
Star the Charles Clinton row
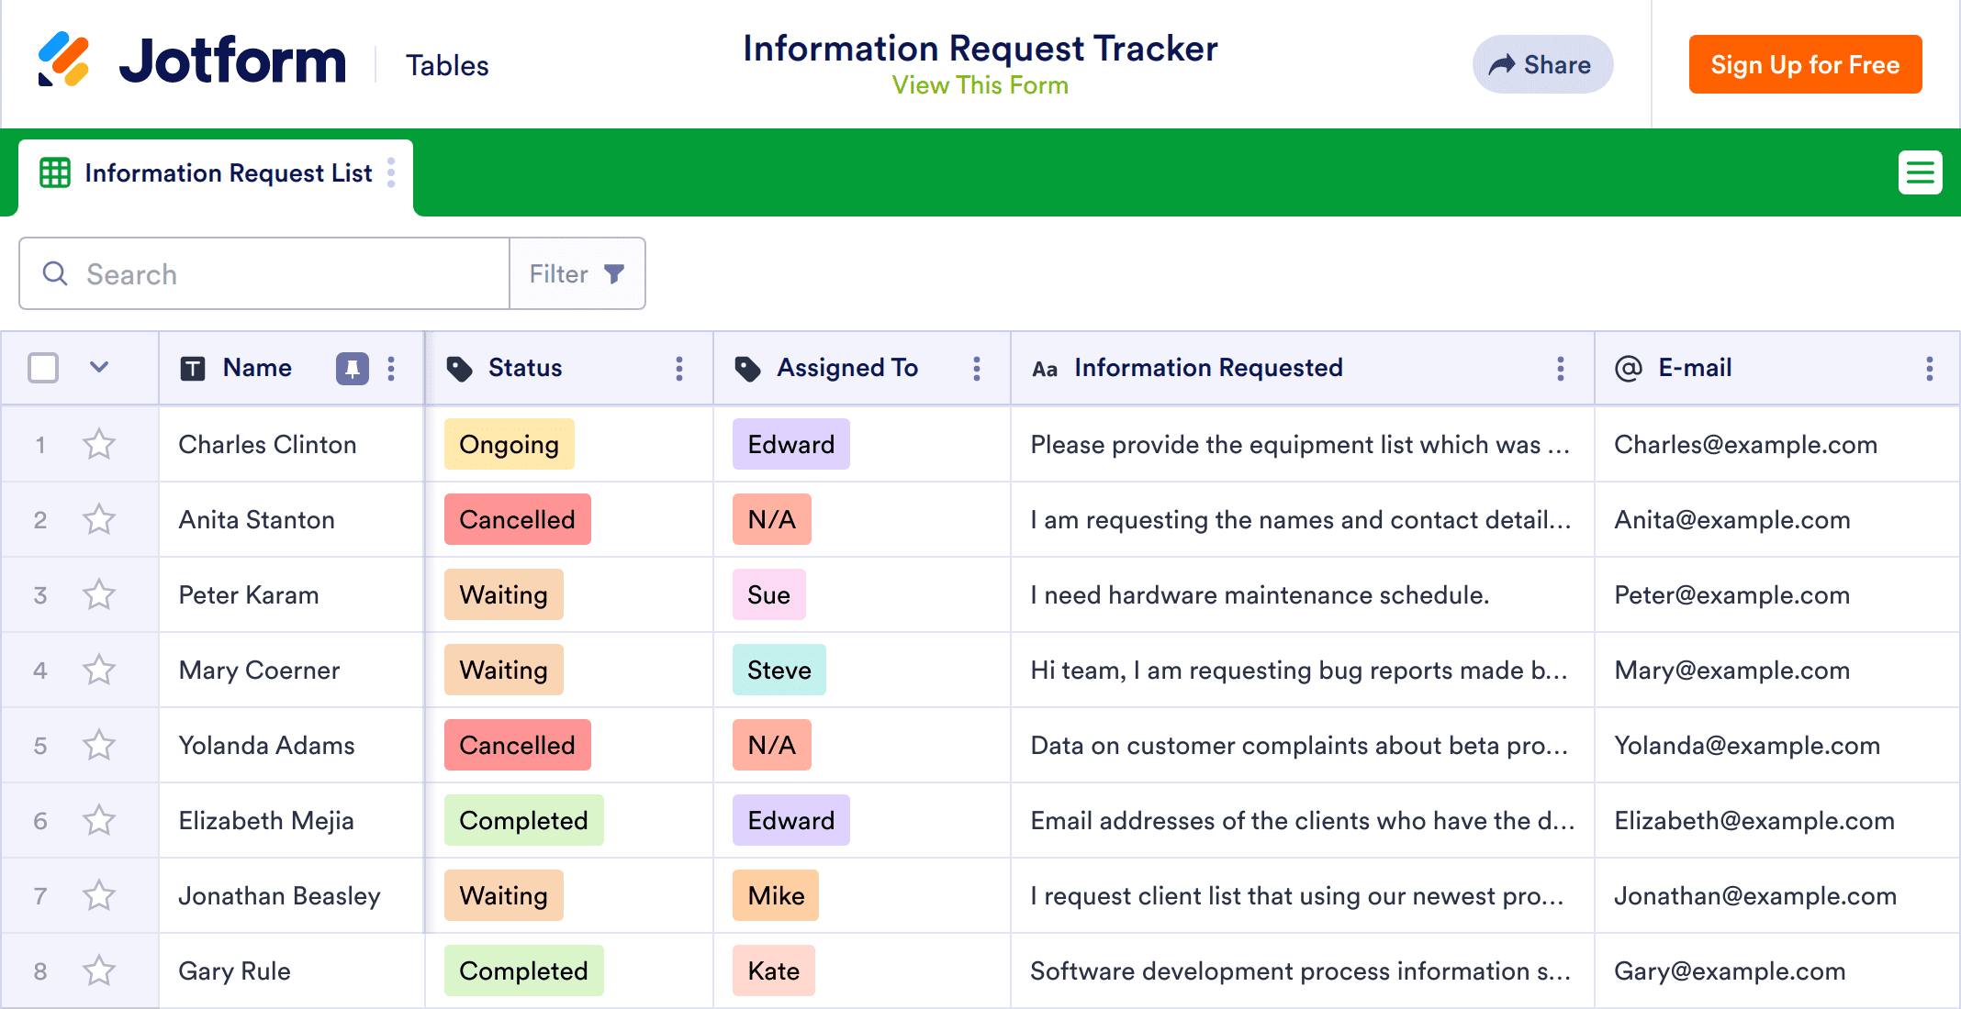click(99, 445)
